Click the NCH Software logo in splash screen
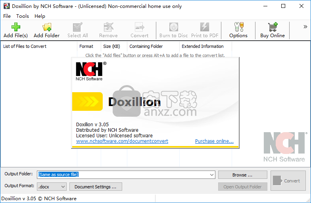The height and width of the screenshot is (203, 311). click(91, 71)
